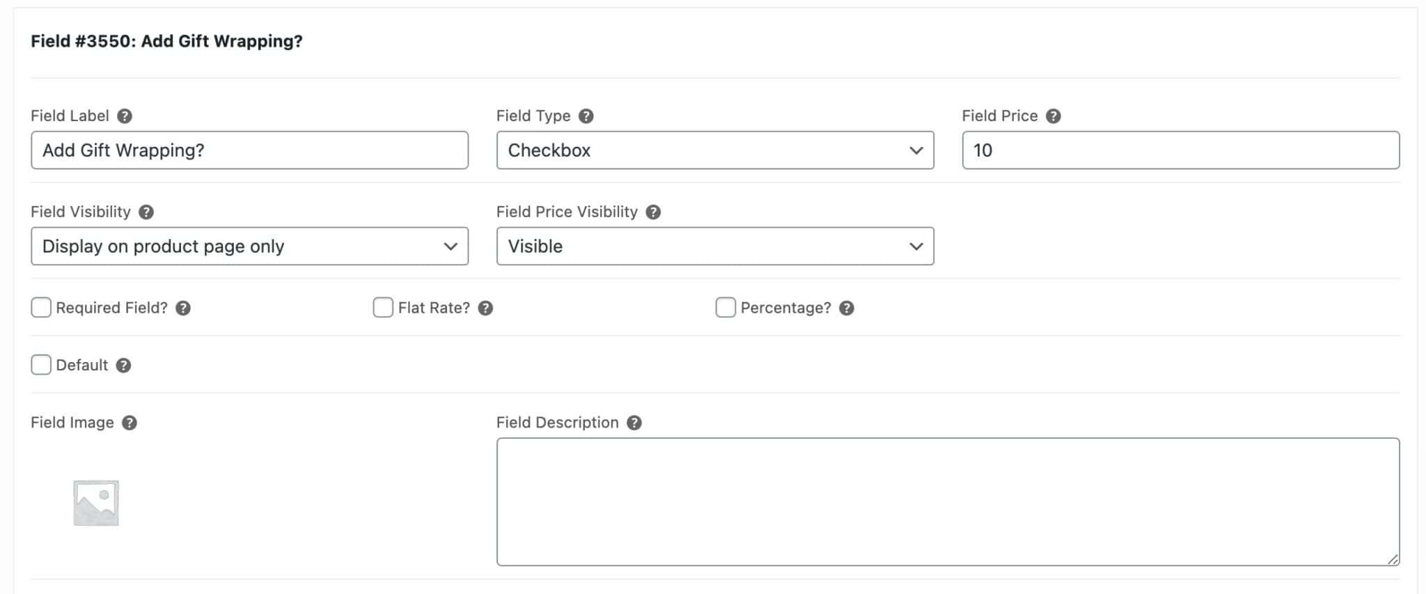
Task: Click the help icon next to Default
Action: click(x=123, y=366)
